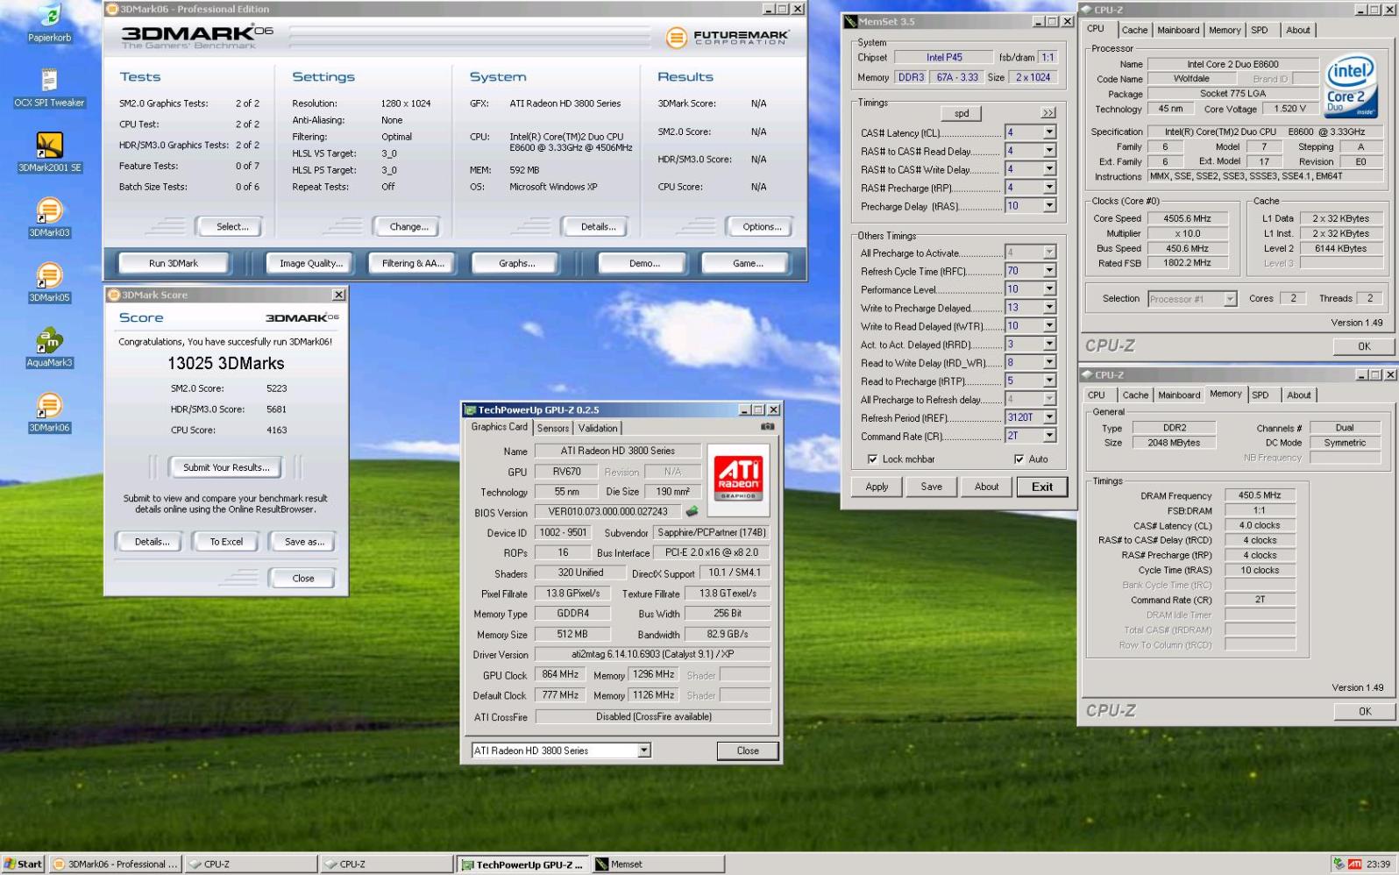Open the Memory tab in top CPU-Z window
1399x875 pixels.
pyautogui.click(x=1225, y=30)
